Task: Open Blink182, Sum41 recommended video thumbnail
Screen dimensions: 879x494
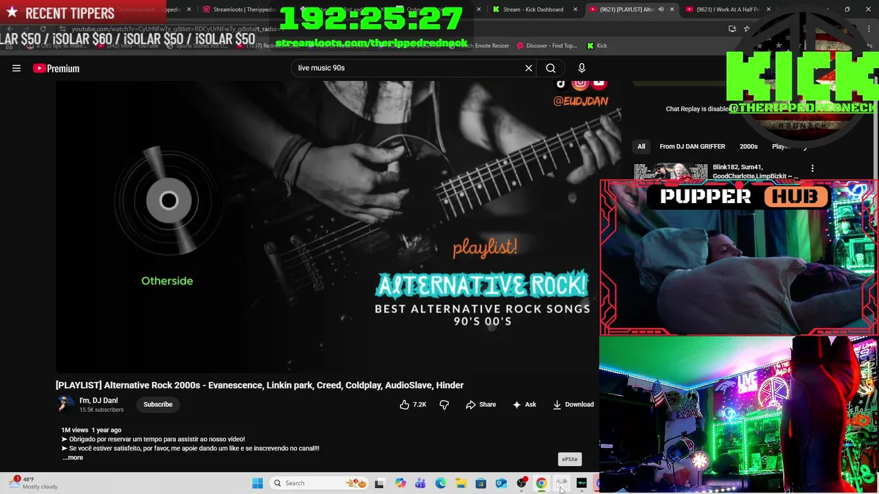Action: [670, 172]
